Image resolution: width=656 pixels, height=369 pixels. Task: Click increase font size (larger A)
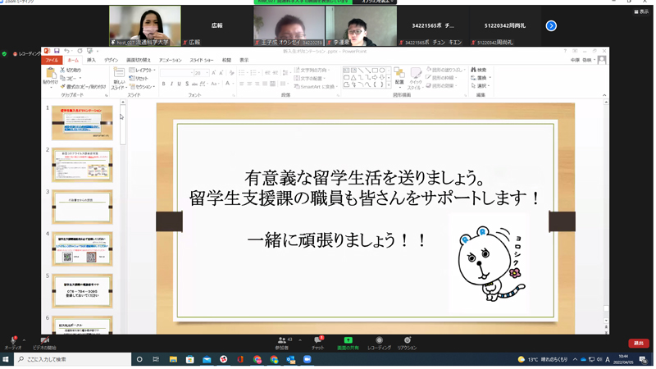tap(214, 73)
